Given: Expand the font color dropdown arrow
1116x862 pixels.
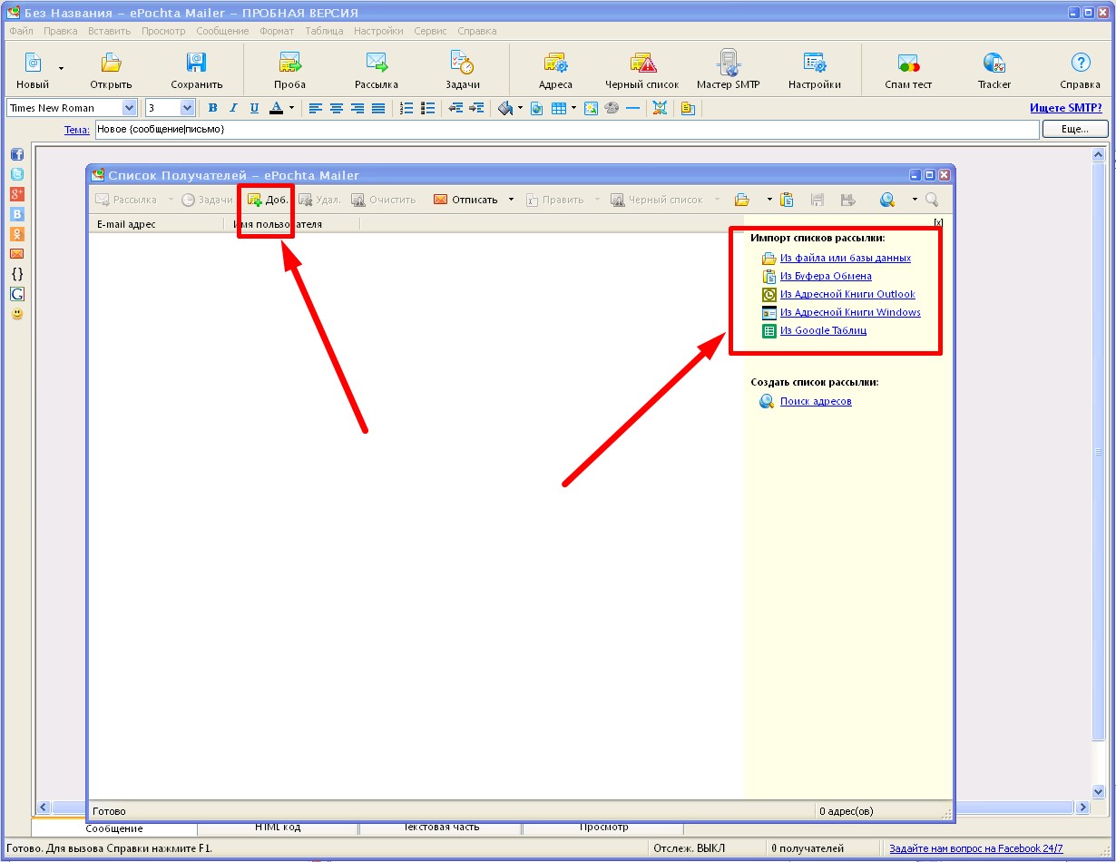Looking at the screenshot, I should click(x=291, y=108).
